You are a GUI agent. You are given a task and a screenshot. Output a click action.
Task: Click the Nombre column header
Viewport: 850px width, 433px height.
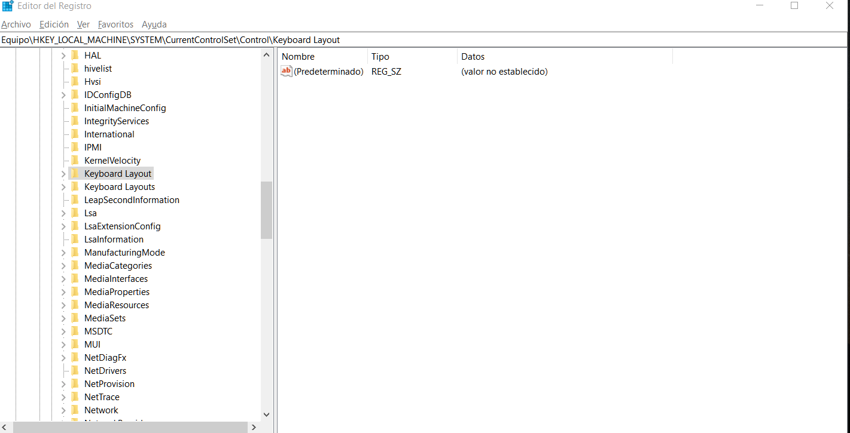coord(323,57)
